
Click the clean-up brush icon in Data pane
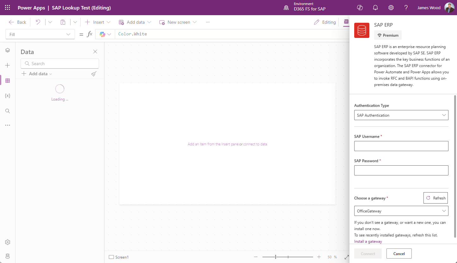pos(94,74)
